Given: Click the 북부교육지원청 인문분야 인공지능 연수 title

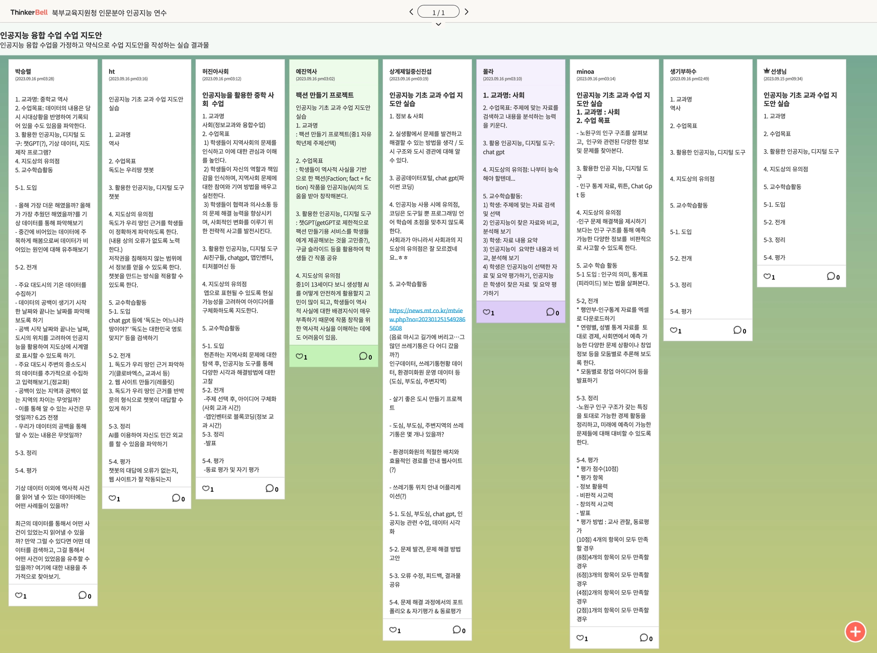Looking at the screenshot, I should tap(109, 13).
